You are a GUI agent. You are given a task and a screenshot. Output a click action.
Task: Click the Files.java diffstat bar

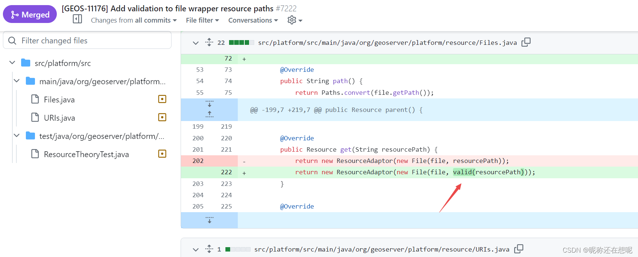point(241,43)
